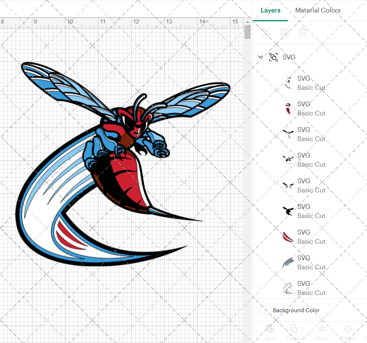The height and width of the screenshot is (343, 367).
Task: Click the canvas scrollbar up arrow
Action: pos(247,22)
